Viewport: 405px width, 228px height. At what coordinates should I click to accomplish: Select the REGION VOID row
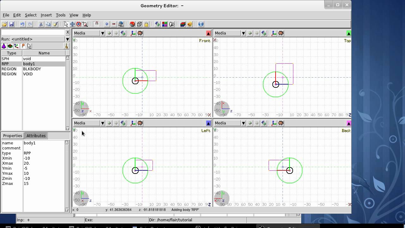pyautogui.click(x=33, y=74)
